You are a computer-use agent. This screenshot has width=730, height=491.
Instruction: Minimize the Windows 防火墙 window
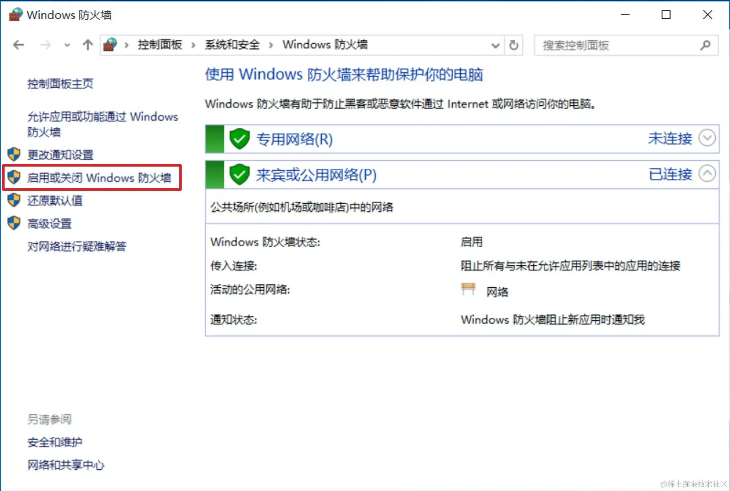(625, 15)
